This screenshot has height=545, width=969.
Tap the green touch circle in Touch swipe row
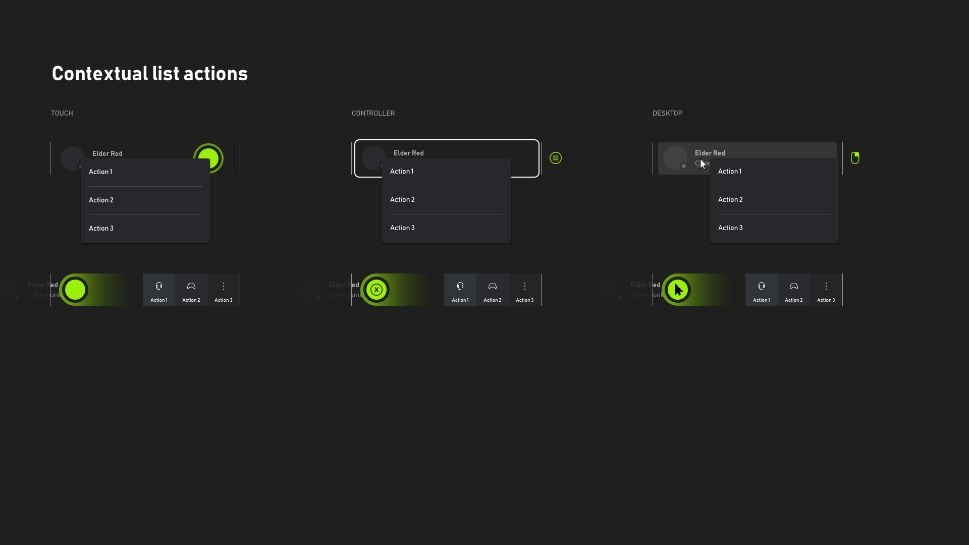point(75,290)
